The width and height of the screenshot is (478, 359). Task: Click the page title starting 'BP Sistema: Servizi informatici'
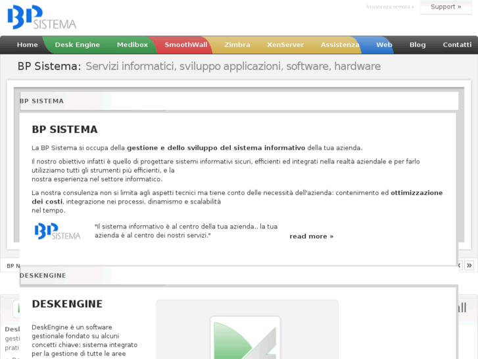click(199, 67)
